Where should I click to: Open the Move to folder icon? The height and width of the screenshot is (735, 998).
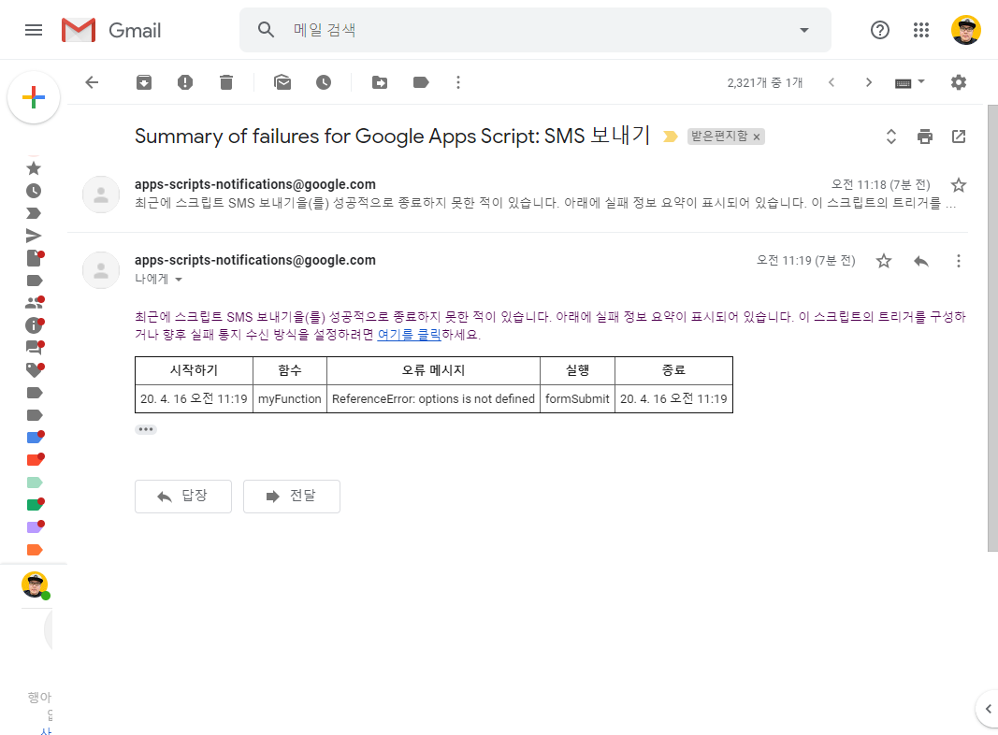click(x=380, y=82)
